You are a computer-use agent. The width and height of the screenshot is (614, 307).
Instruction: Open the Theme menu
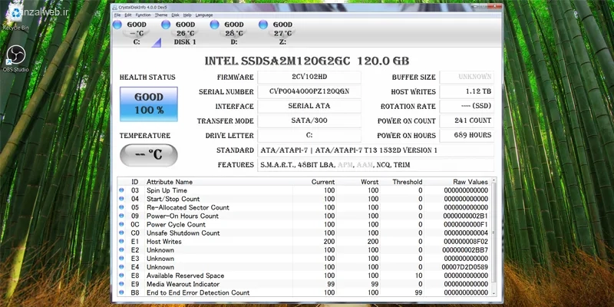(161, 15)
